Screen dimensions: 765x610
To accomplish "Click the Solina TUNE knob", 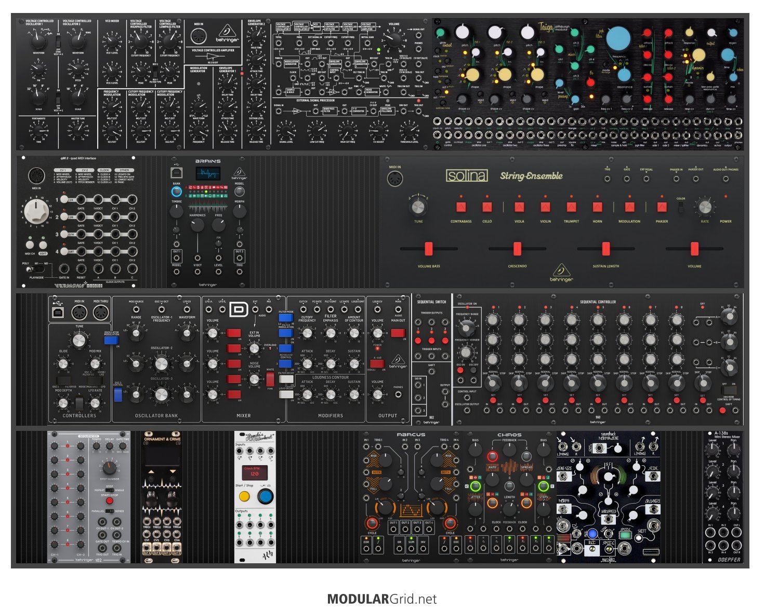I will click(x=418, y=207).
